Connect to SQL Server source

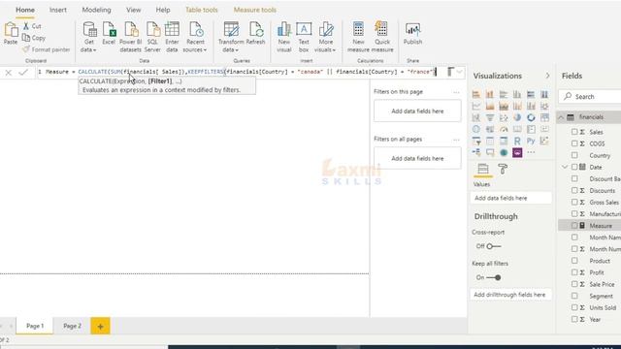pyautogui.click(x=152, y=37)
